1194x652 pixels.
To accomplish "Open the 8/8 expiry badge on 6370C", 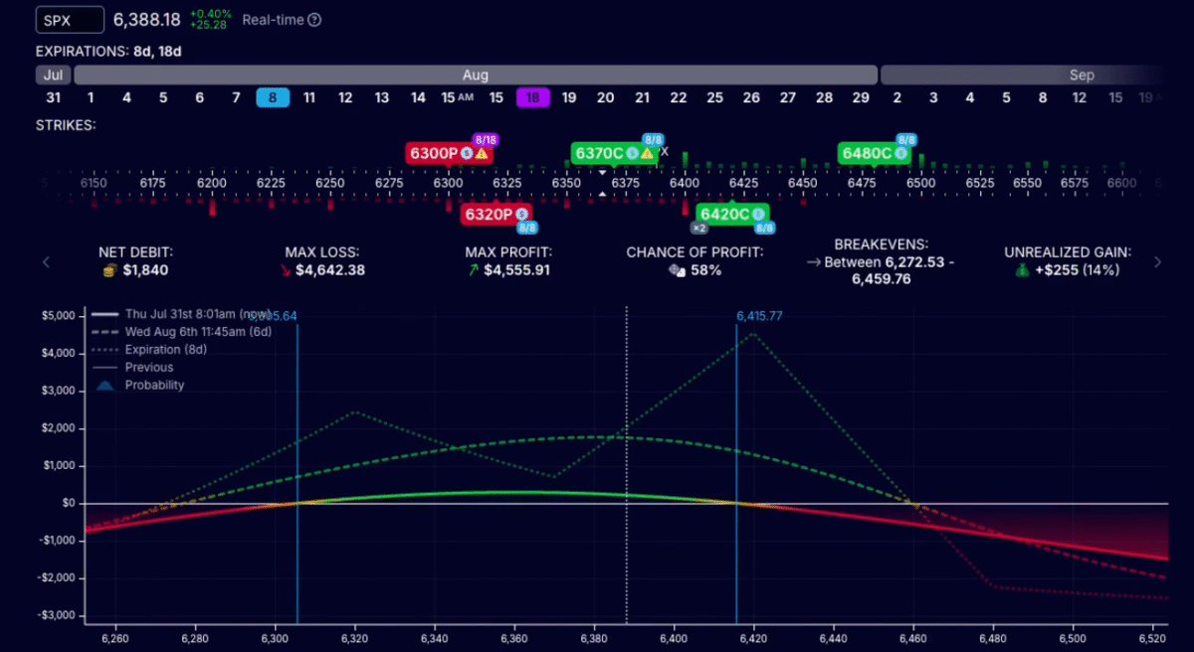I will point(653,139).
